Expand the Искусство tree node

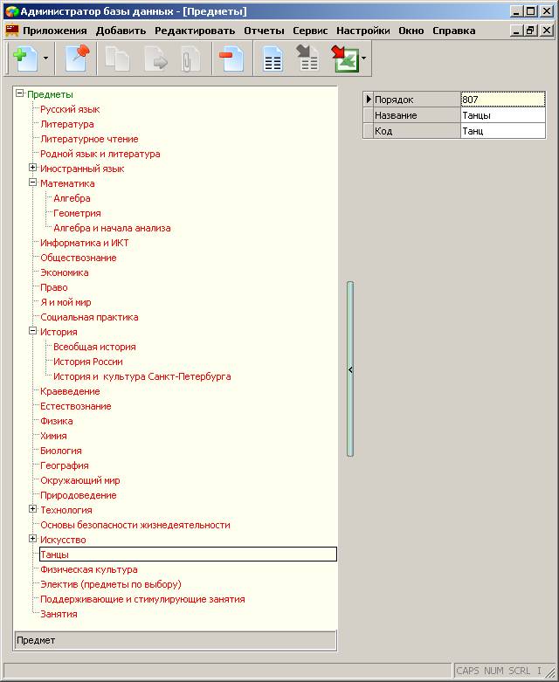pos(32,539)
